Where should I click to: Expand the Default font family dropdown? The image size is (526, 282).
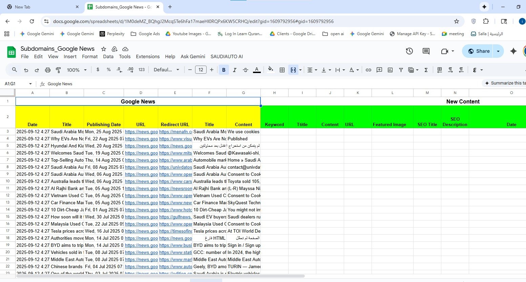pos(166,70)
